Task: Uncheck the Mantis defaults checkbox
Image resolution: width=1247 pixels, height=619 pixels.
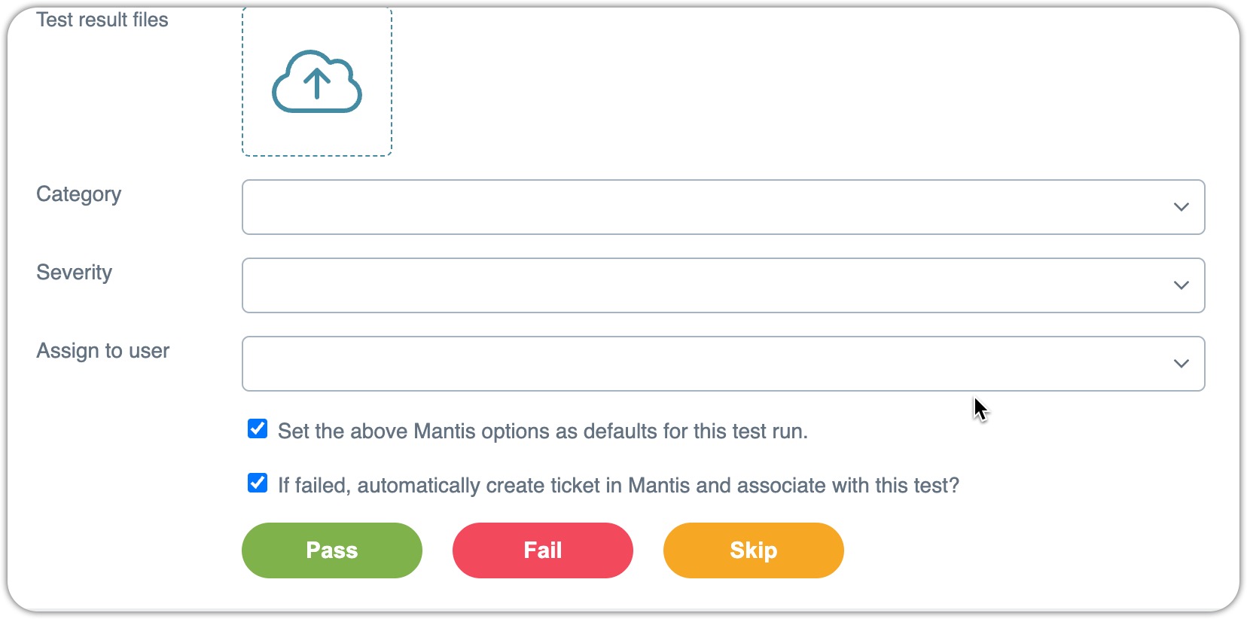Action: click(x=258, y=429)
